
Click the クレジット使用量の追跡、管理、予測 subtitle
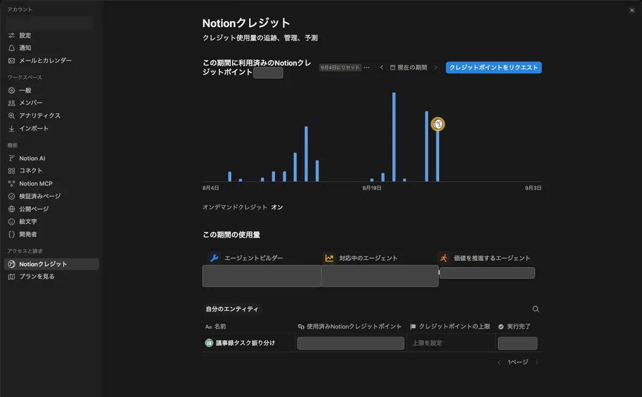click(x=261, y=38)
